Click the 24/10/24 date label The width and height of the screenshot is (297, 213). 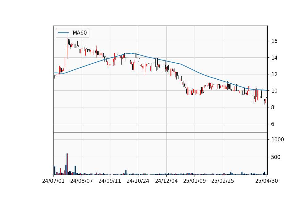tap(138, 181)
